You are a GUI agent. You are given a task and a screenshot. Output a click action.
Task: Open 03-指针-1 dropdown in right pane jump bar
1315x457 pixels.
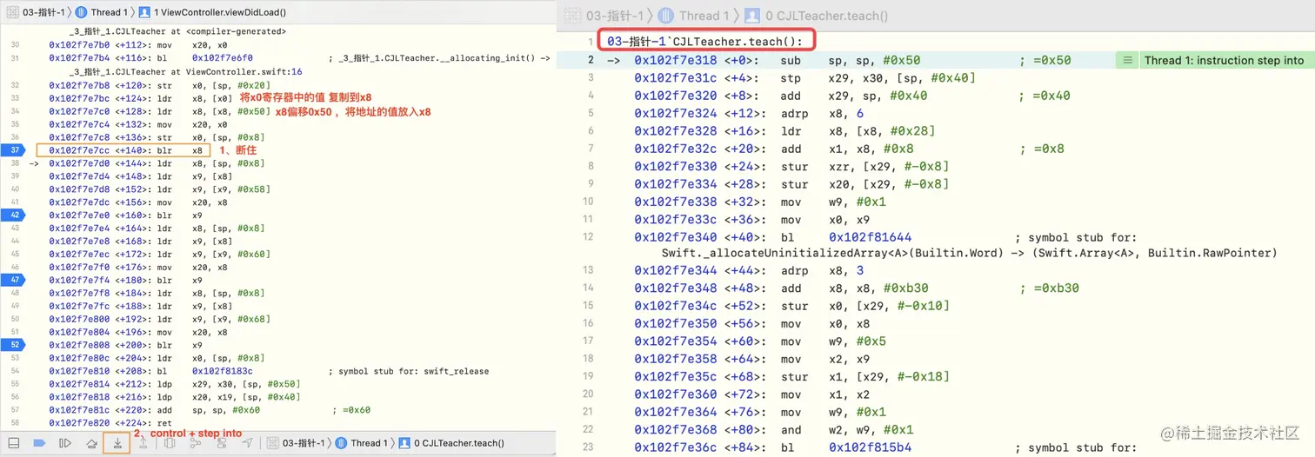[615, 16]
